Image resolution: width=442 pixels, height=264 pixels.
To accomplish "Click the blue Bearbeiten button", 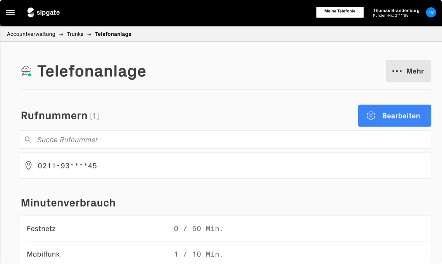I will pyautogui.click(x=394, y=116).
